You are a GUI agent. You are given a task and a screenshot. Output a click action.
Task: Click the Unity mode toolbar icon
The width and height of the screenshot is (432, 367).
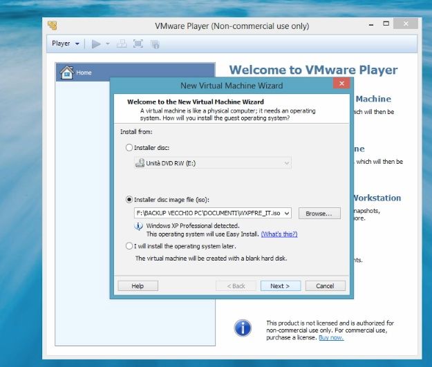point(155,44)
